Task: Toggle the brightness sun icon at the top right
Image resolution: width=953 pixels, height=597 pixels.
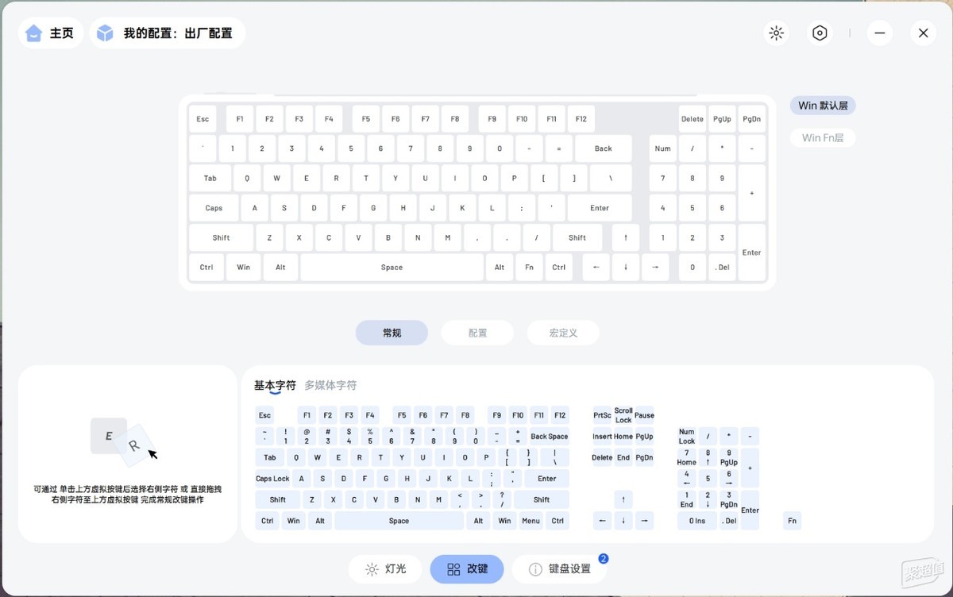Action: point(777,33)
